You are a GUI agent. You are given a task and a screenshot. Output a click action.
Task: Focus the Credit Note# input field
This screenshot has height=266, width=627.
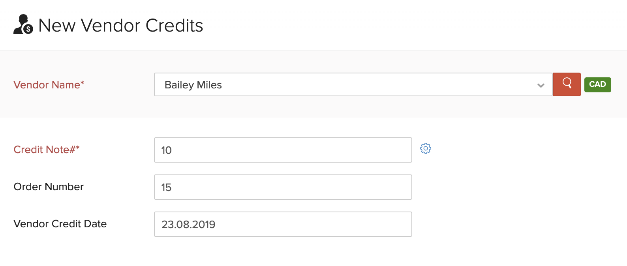coord(283,150)
